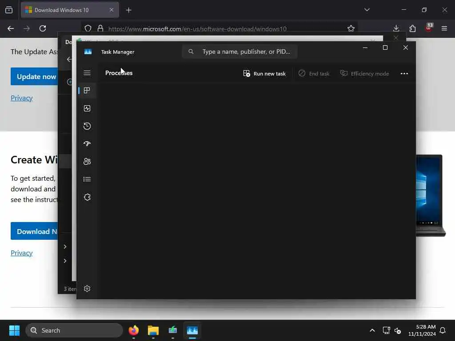This screenshot has height=341, width=455.
Task: Open clock and date 5:28 AM
Action: (422, 330)
